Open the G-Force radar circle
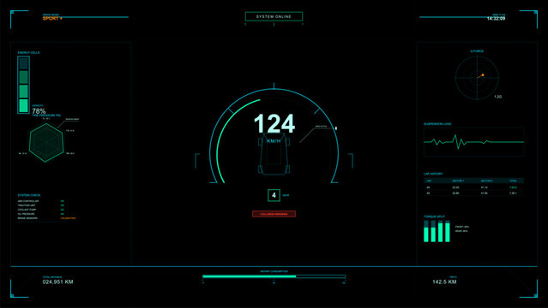The image size is (548, 308). 477,78
